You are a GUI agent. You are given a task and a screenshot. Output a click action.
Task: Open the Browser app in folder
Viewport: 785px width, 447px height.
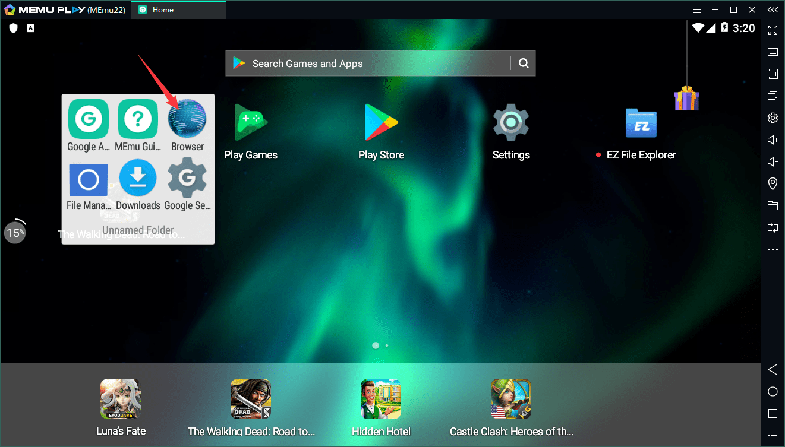[187, 119]
